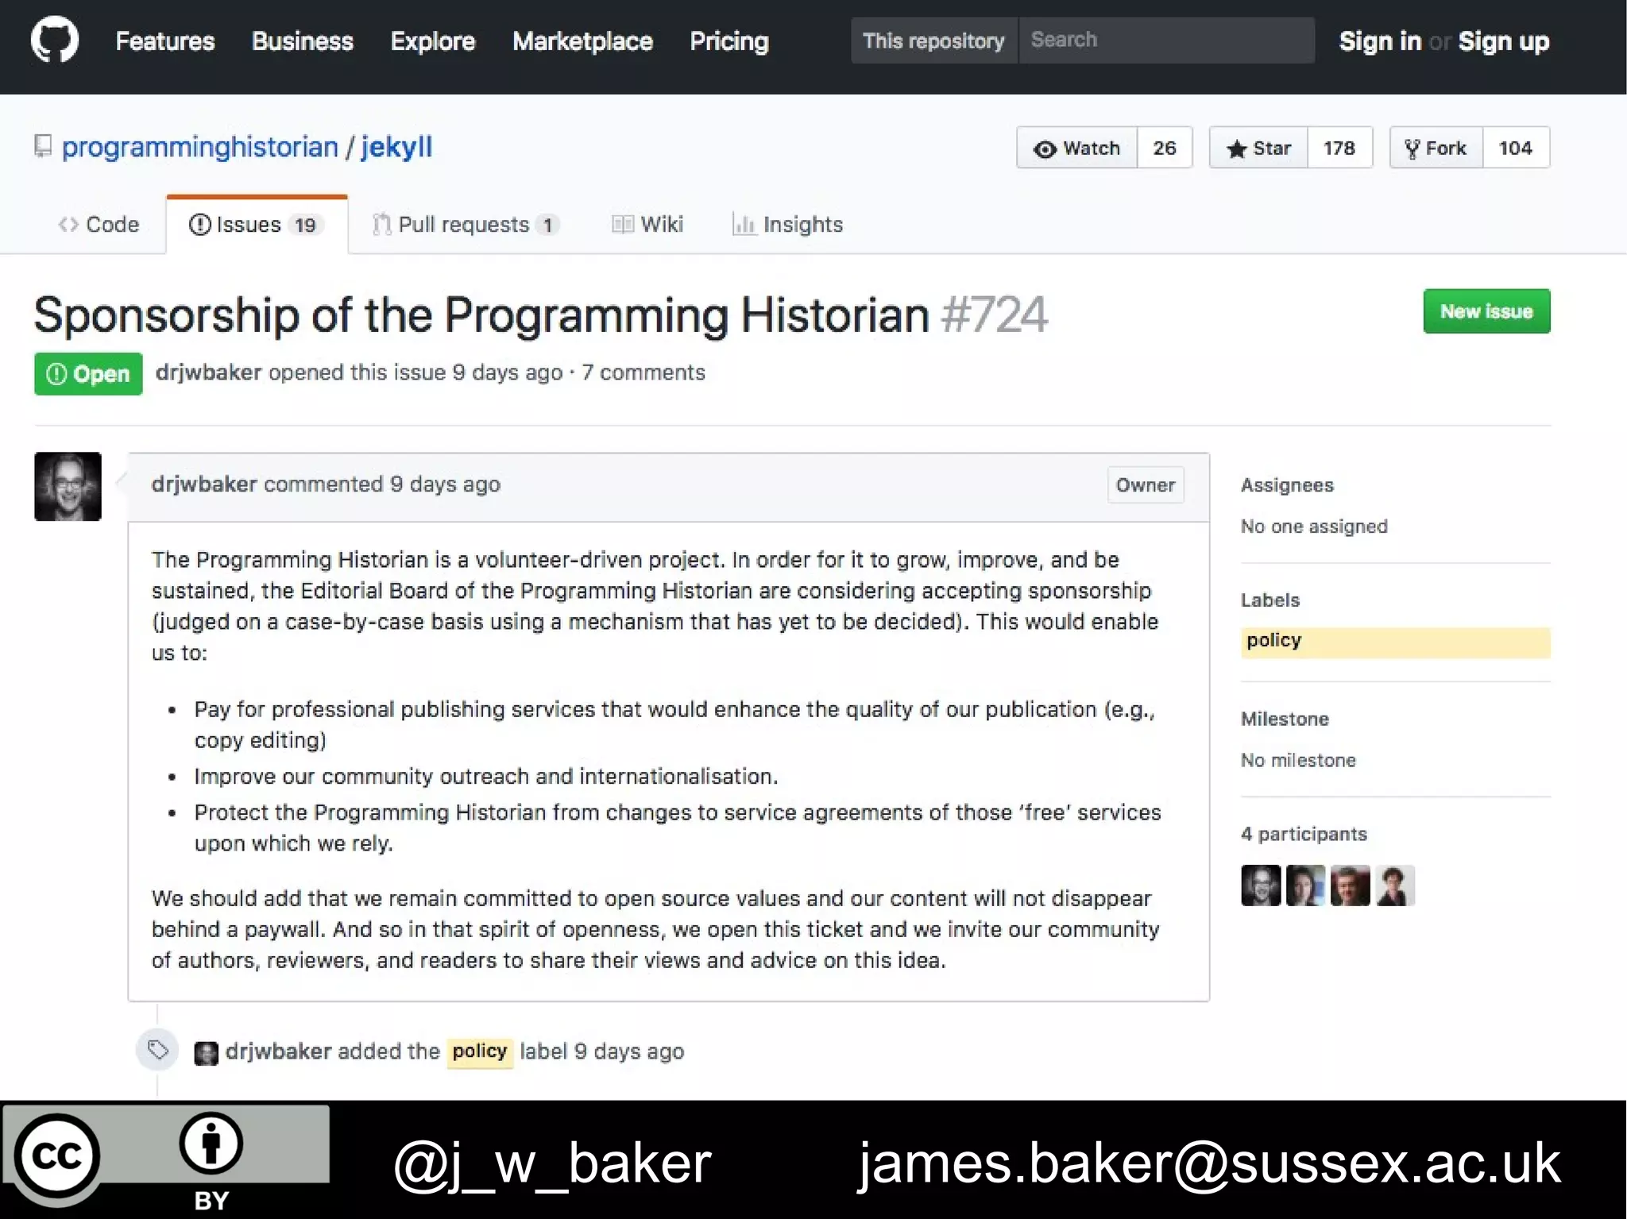
Task: Click the Creative Commons CC icon
Action: click(x=56, y=1155)
